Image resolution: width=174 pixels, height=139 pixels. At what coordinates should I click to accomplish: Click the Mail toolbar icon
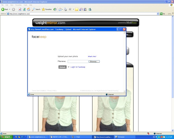[x=60, y=10]
